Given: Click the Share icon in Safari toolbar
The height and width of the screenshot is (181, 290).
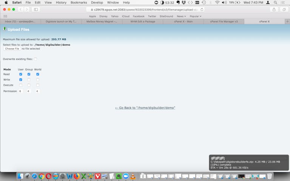Looking at the screenshot, I should pyautogui.click(x=274, y=9).
